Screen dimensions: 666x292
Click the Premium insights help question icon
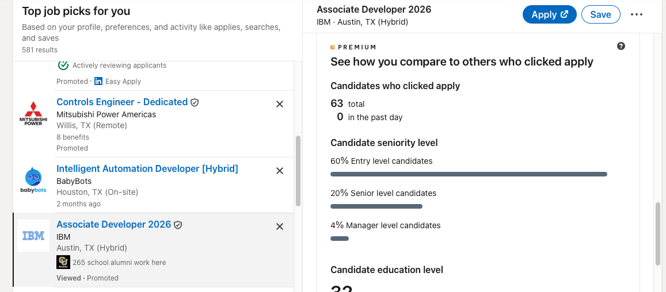621,47
